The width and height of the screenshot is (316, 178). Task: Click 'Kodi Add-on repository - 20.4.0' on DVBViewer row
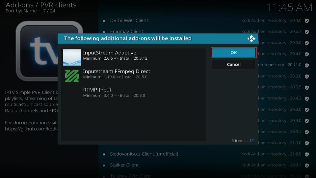click(271, 20)
